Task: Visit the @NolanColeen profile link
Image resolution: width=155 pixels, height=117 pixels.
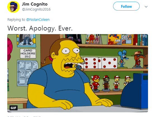Action: pyautogui.click(x=38, y=19)
